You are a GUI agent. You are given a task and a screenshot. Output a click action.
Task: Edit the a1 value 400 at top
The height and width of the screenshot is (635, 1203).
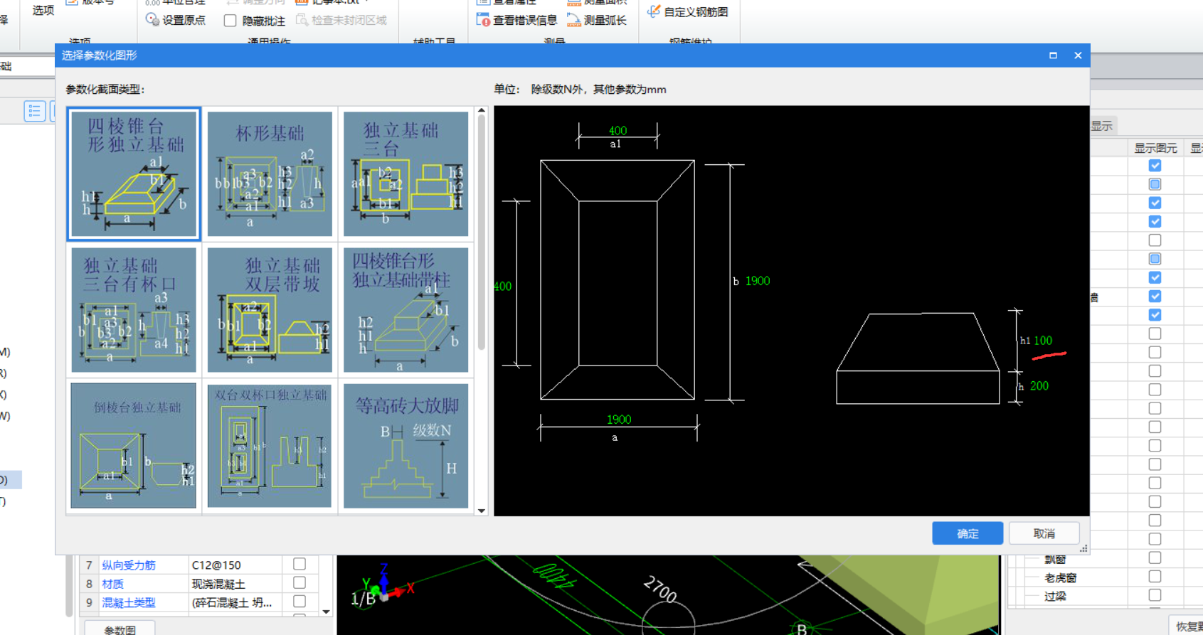click(618, 130)
